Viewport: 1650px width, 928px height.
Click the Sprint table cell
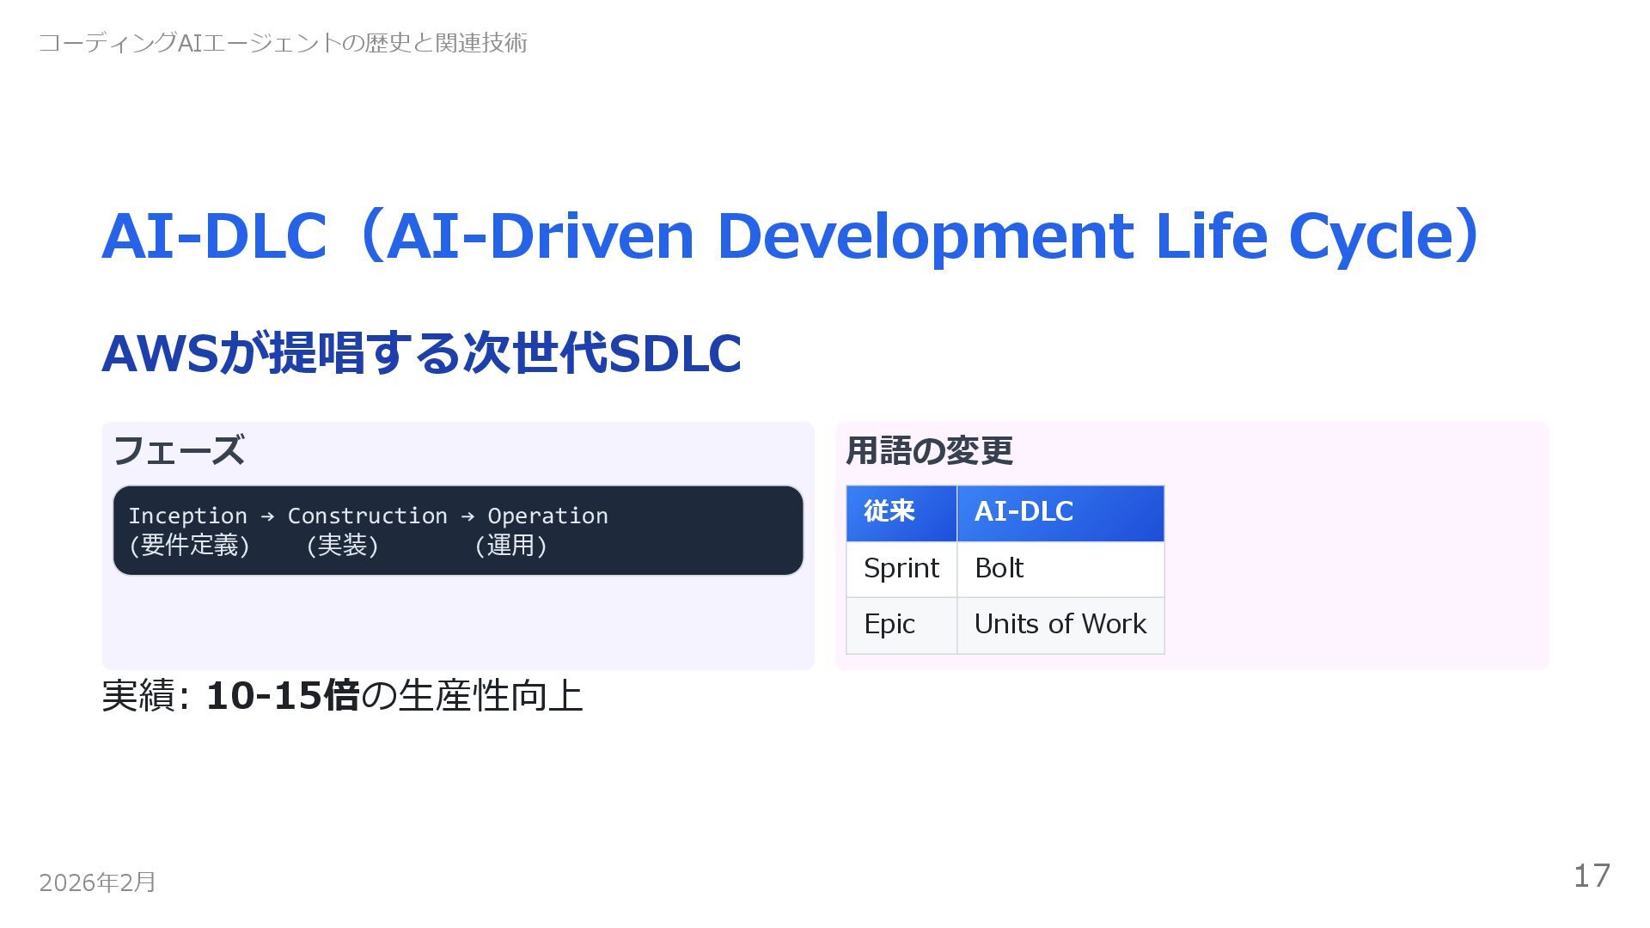(x=901, y=568)
